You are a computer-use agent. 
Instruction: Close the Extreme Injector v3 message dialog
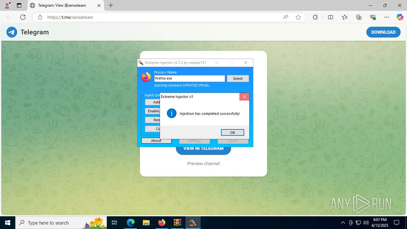click(244, 97)
